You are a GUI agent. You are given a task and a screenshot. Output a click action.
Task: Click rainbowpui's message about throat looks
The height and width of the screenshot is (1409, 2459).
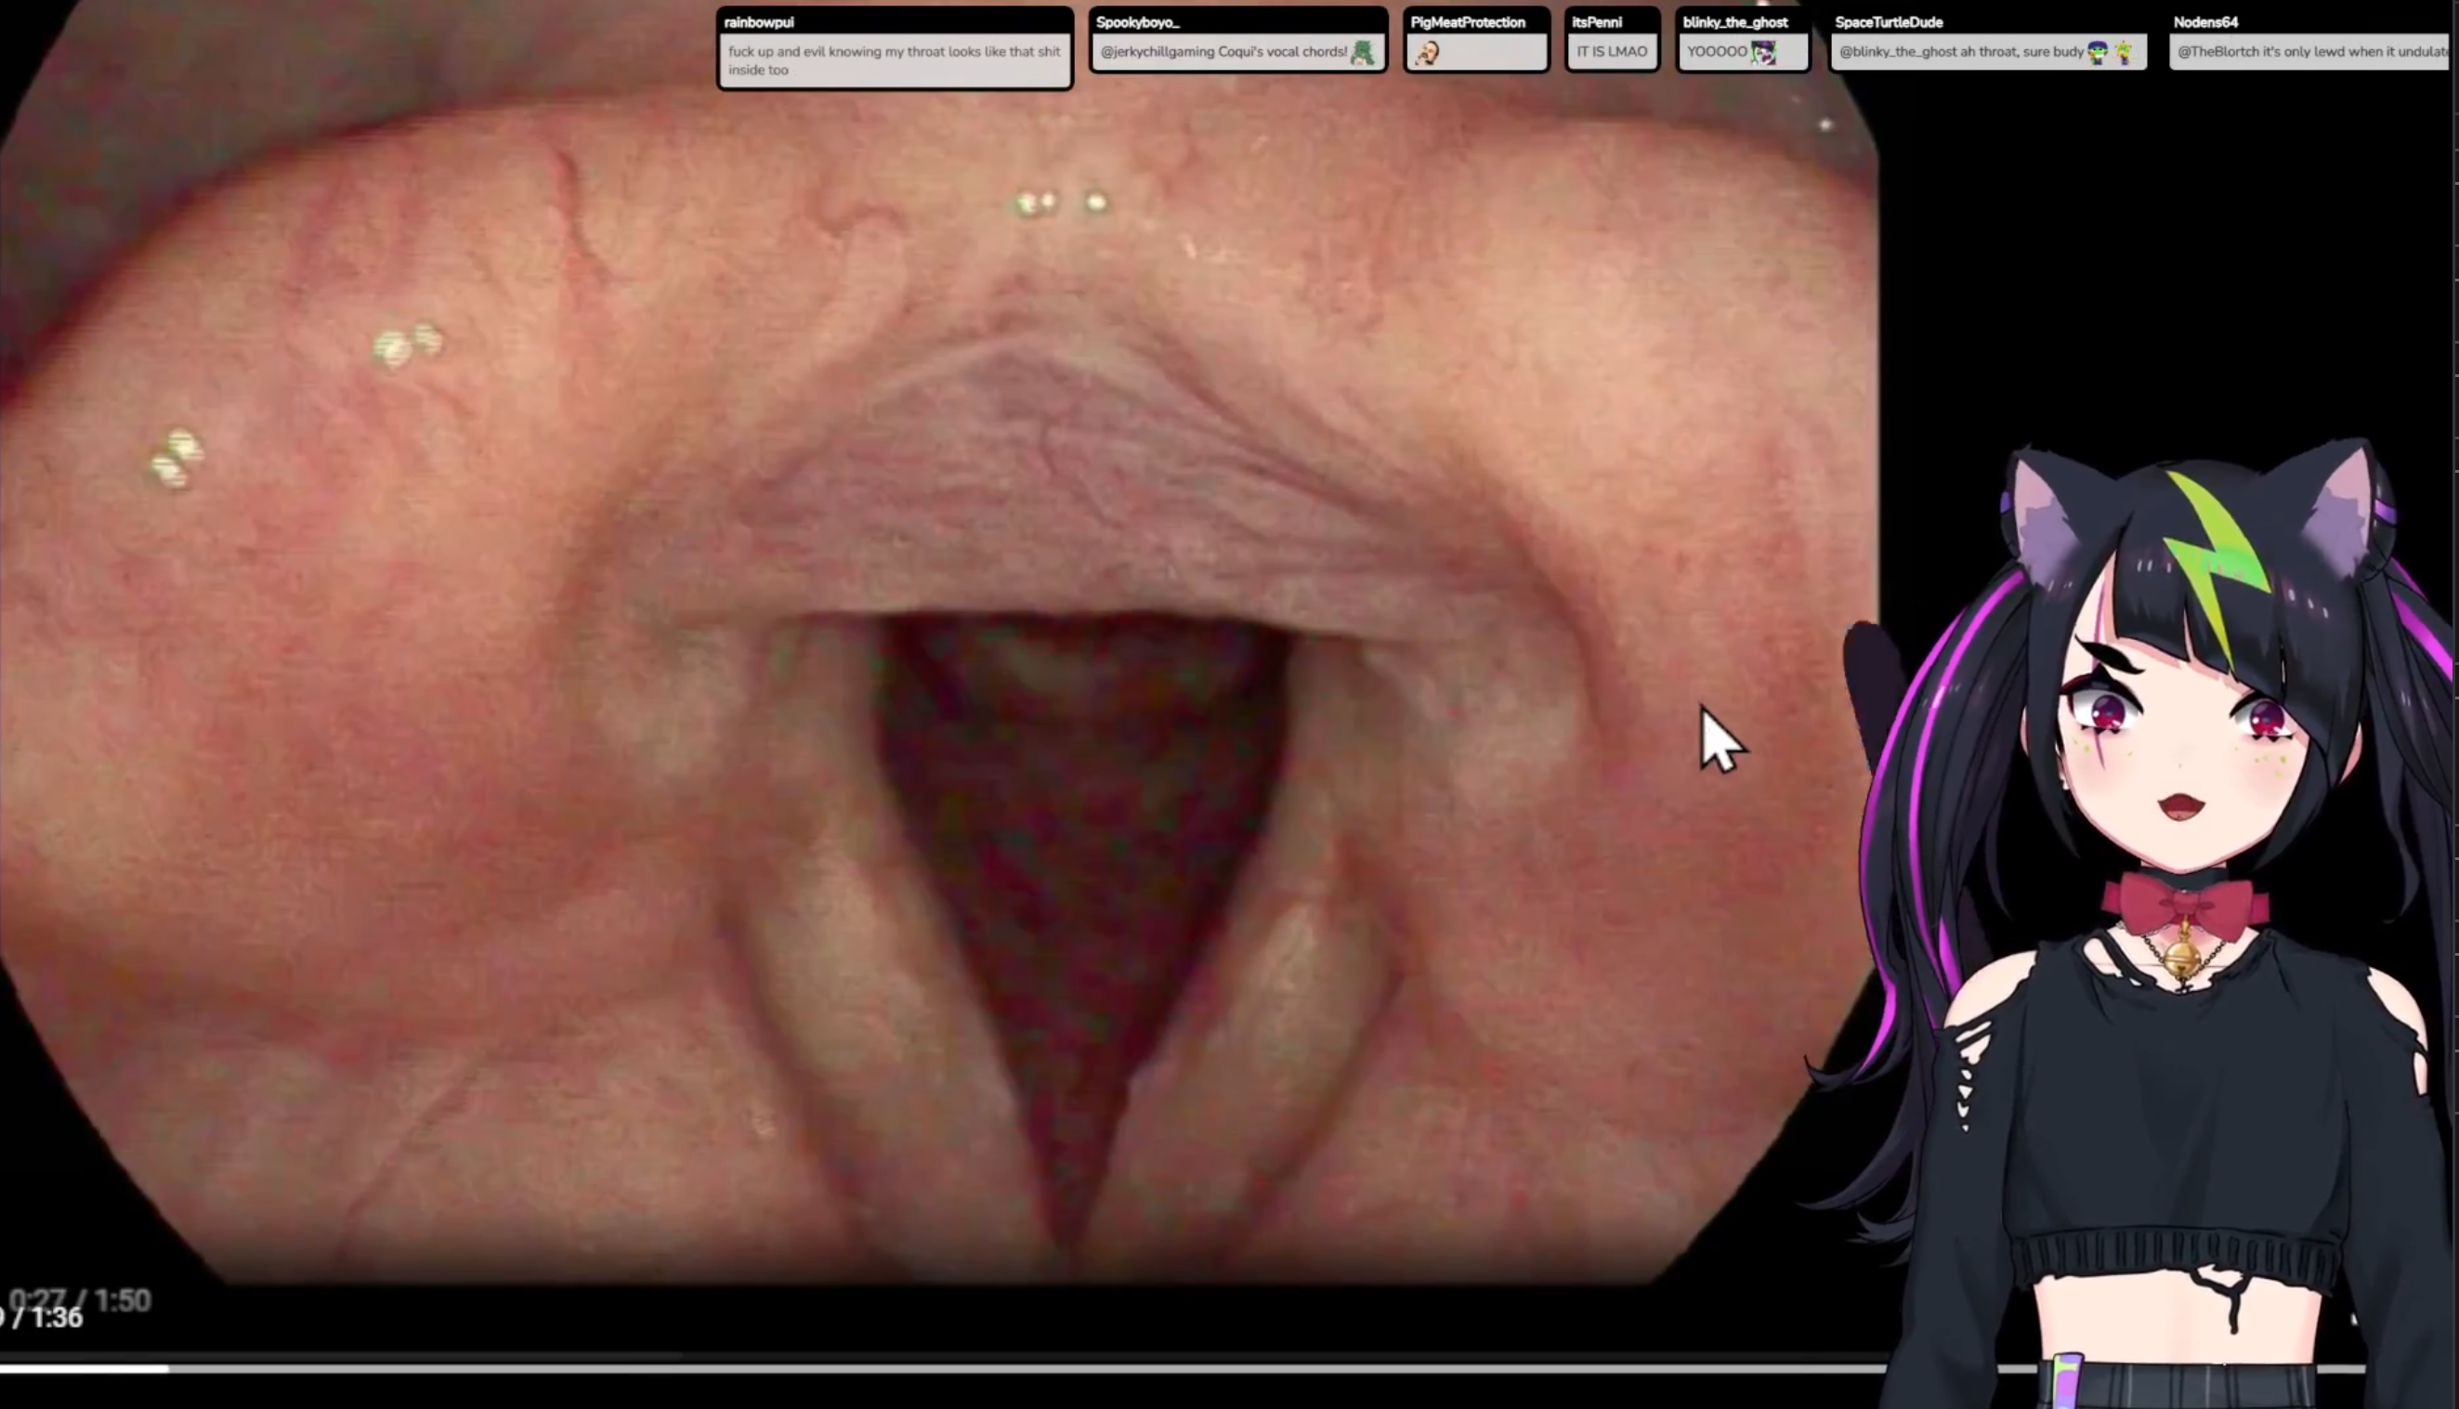pos(895,61)
